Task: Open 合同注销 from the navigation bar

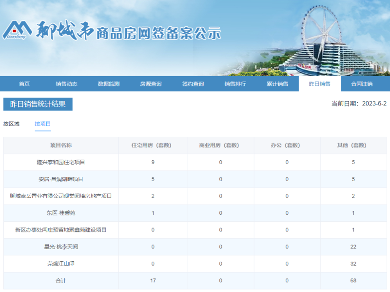Action: coord(362,83)
